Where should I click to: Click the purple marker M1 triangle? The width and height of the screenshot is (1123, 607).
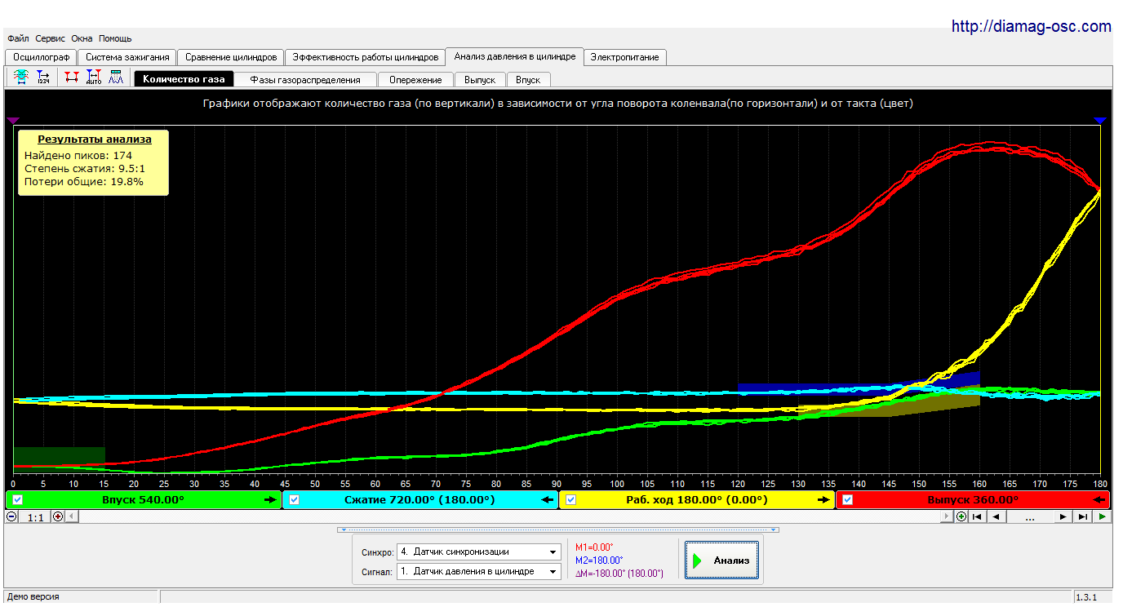(13, 121)
